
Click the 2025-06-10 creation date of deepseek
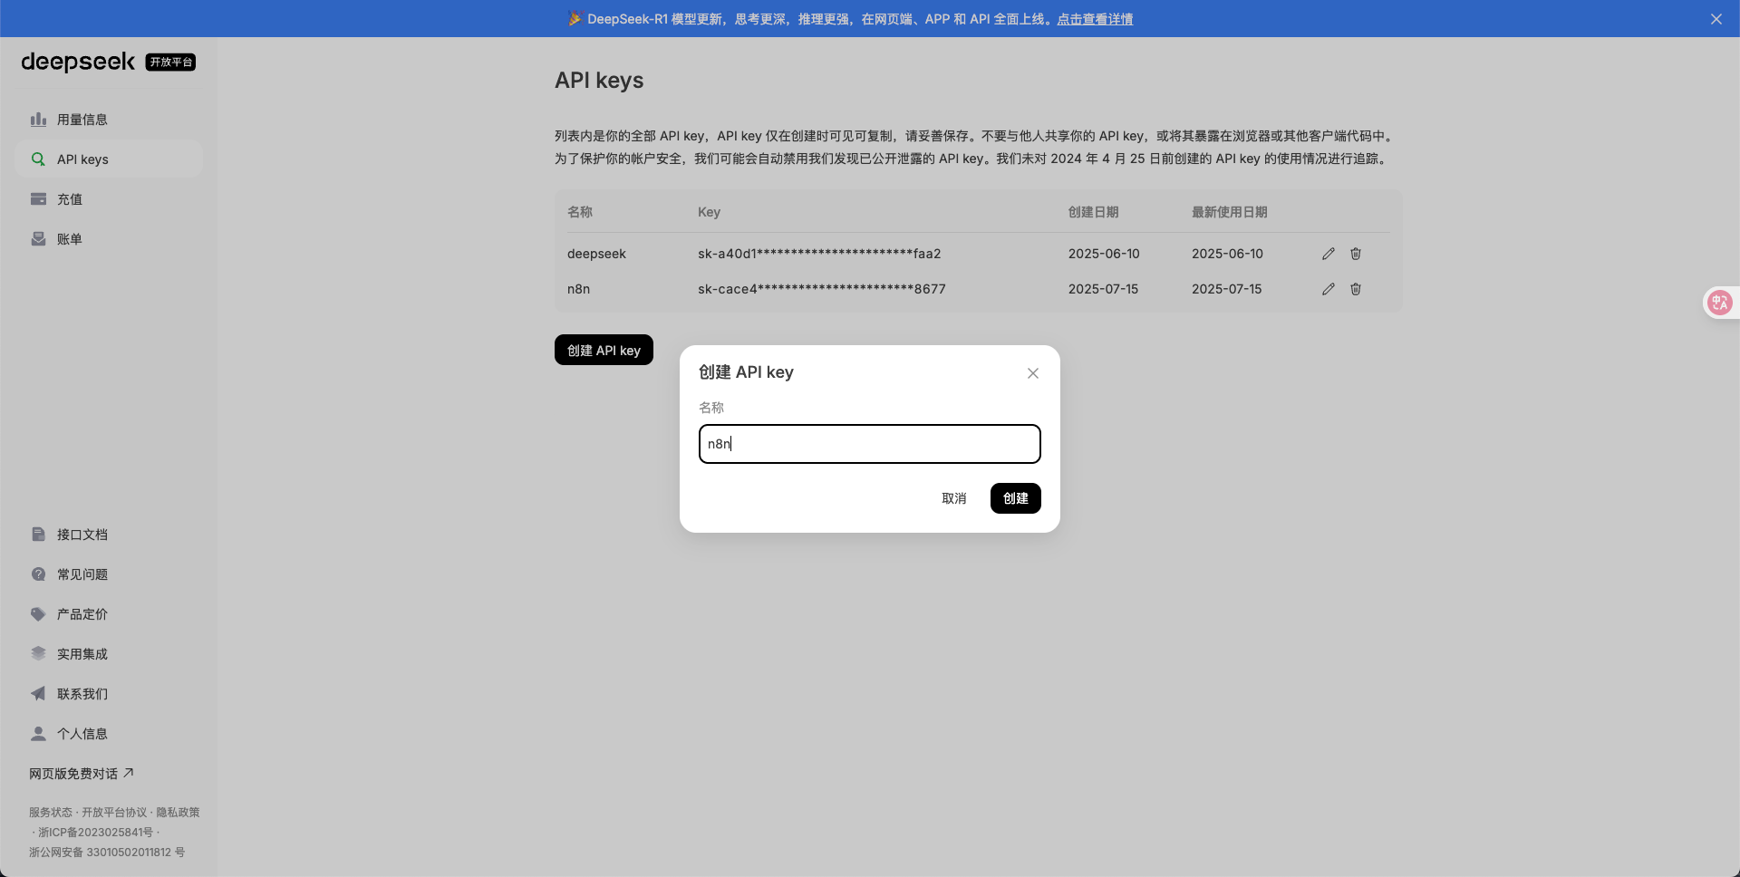(x=1104, y=254)
